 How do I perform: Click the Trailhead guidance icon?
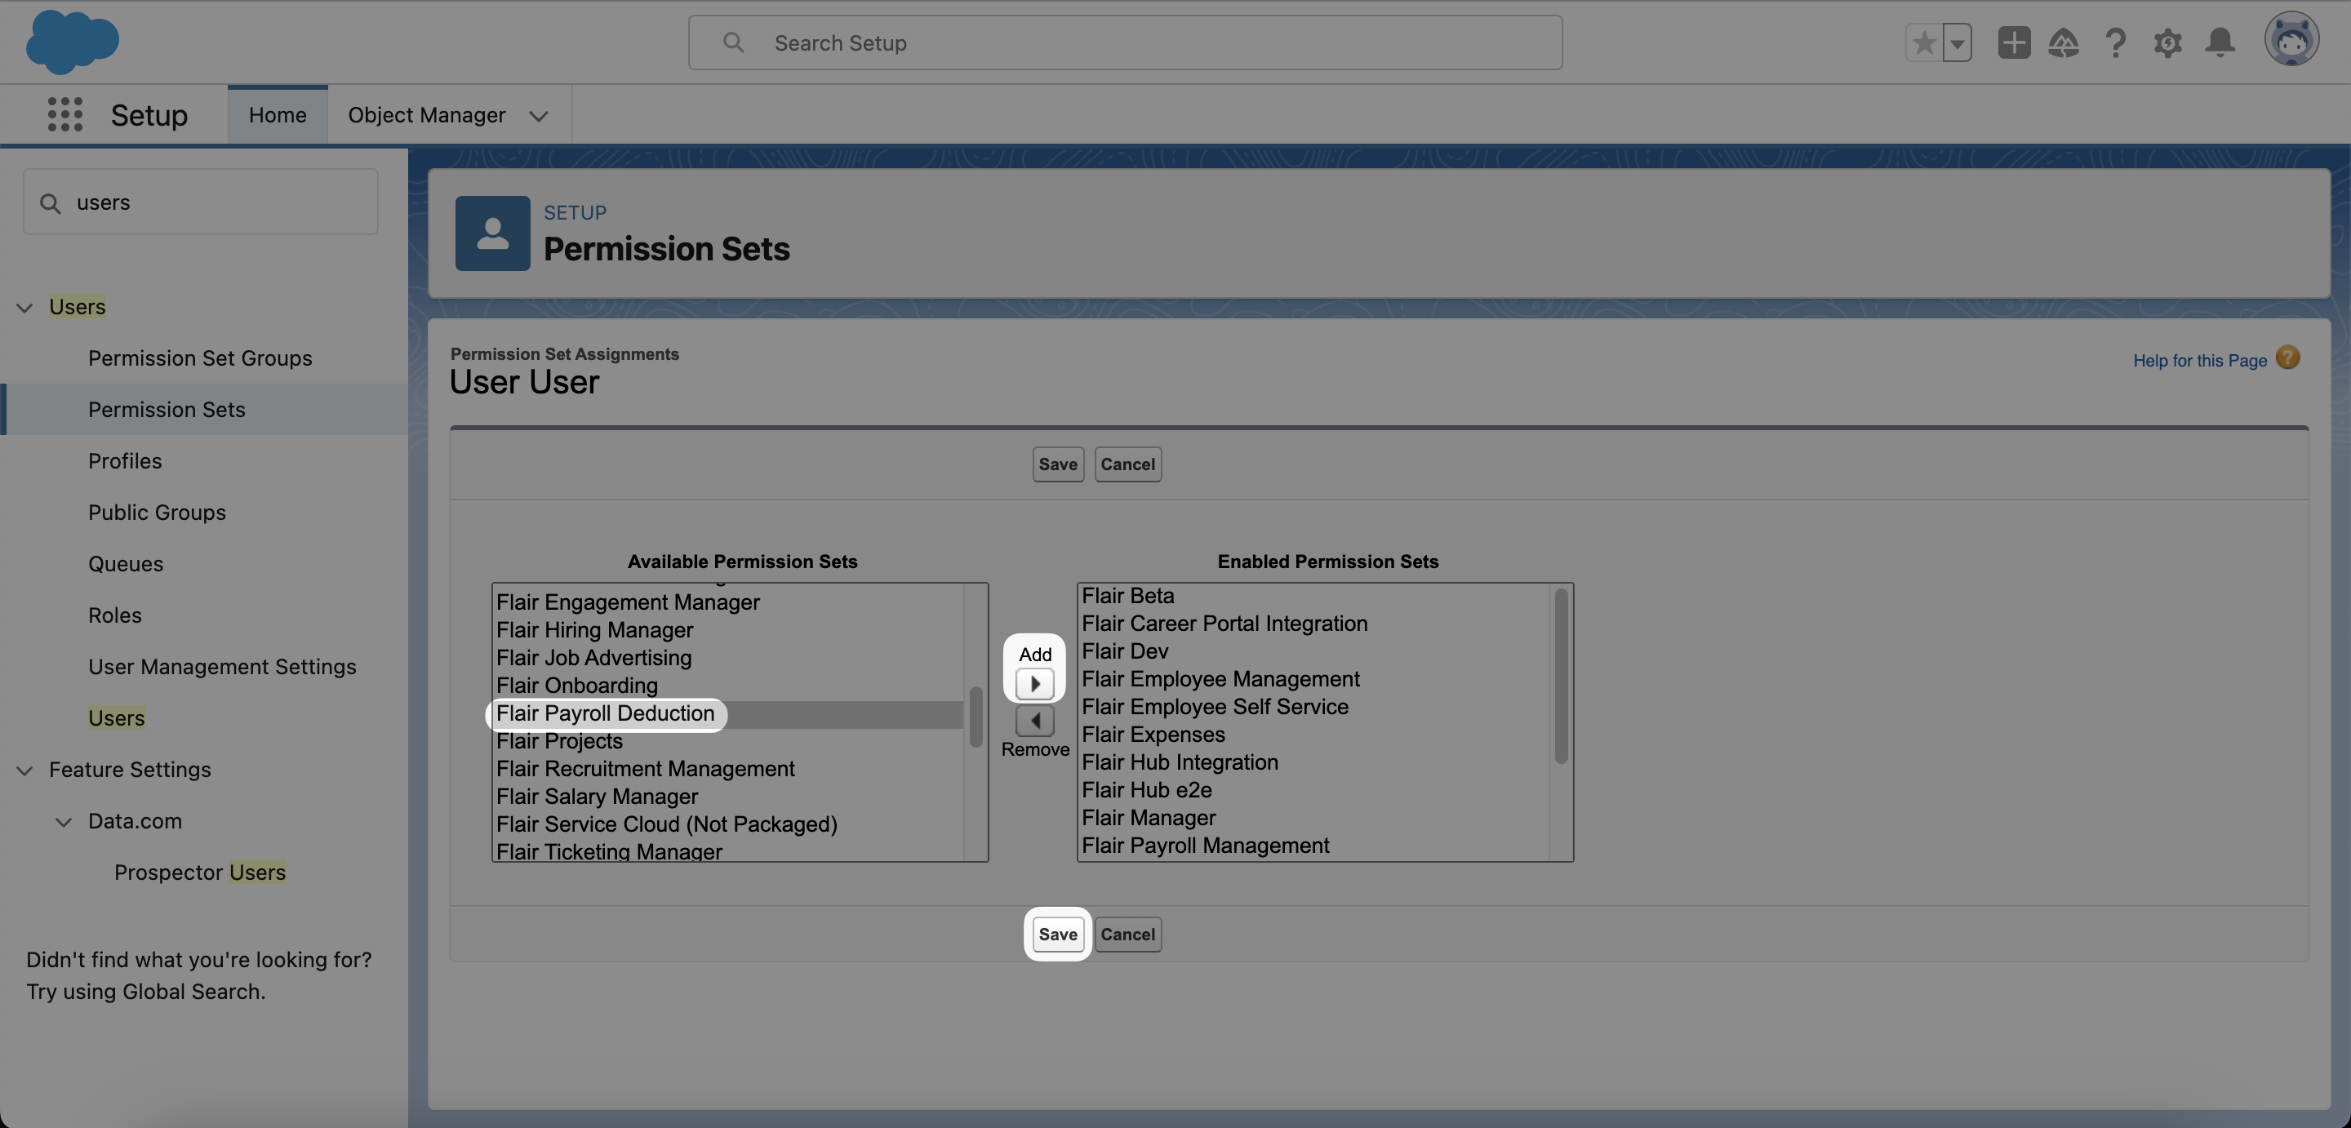[2064, 43]
